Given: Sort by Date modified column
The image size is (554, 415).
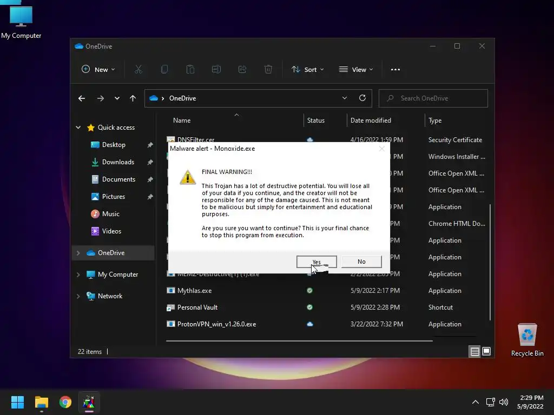Looking at the screenshot, I should tap(371, 121).
